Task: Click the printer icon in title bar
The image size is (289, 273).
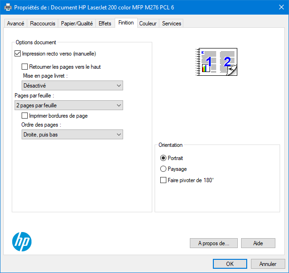Action: point(8,8)
